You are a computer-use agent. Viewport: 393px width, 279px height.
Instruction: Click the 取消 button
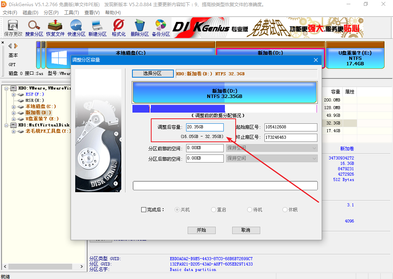pos(246,230)
